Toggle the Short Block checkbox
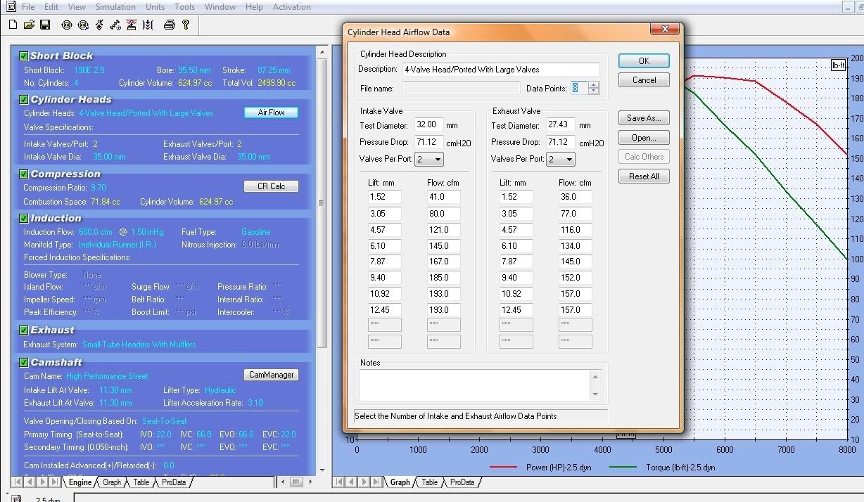This screenshot has height=502, width=864. (x=23, y=56)
